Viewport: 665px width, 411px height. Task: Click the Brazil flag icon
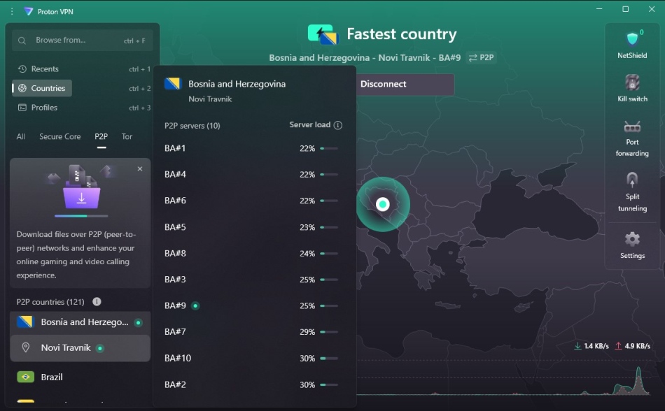25,377
